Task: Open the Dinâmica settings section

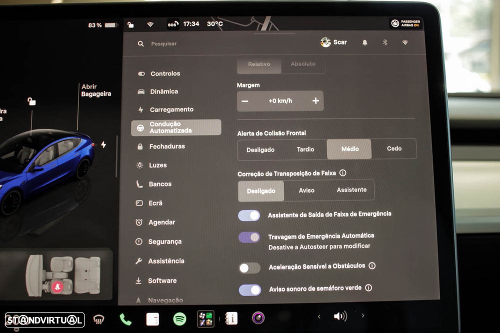Action: coord(158,91)
